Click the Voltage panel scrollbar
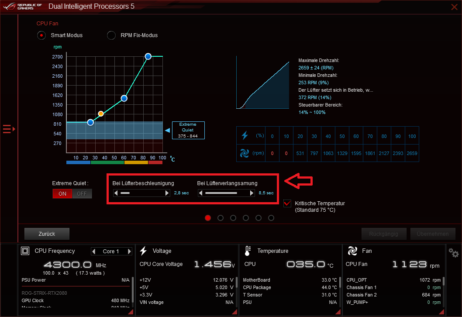Viewport: 462px width, 317px height. point(237,283)
